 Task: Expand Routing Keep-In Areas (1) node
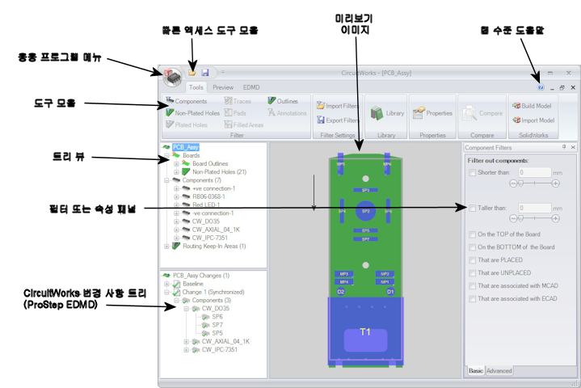coord(166,246)
